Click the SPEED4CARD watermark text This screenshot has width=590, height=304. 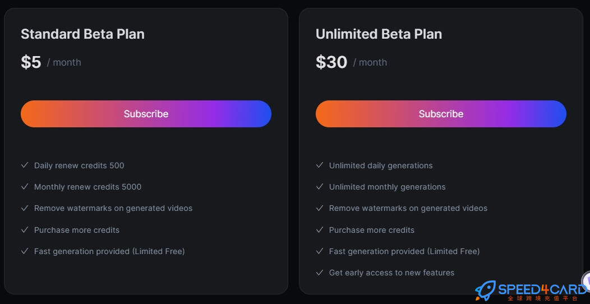click(x=542, y=289)
